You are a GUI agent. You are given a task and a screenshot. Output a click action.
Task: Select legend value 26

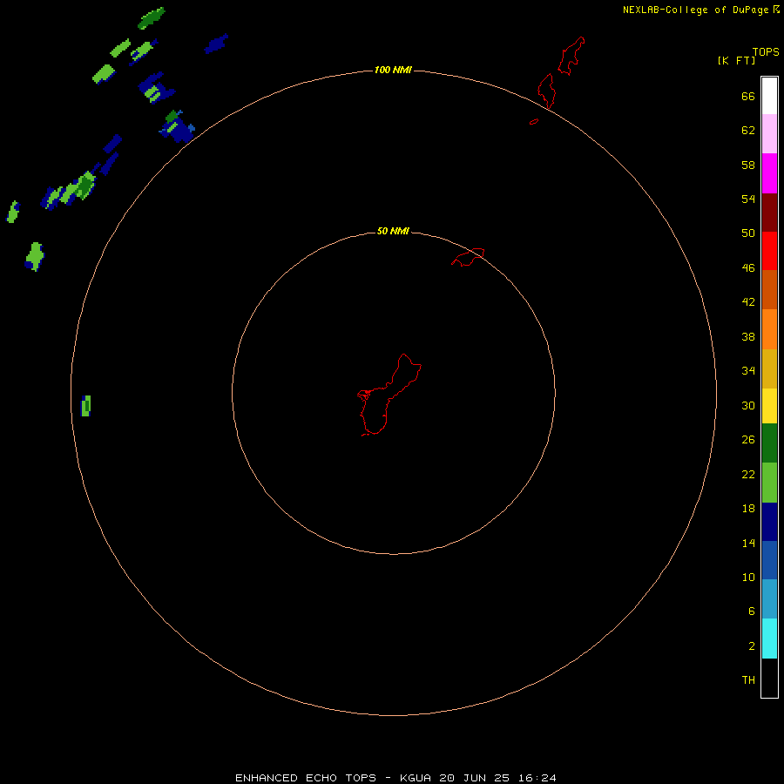click(x=748, y=440)
